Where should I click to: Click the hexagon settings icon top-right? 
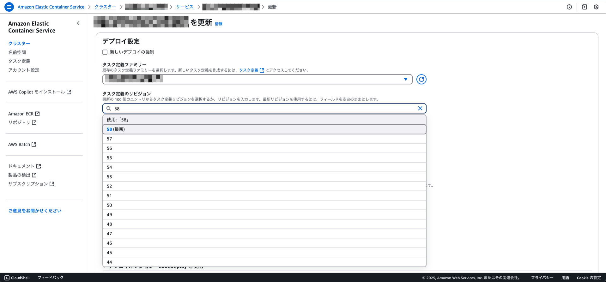pos(596,7)
